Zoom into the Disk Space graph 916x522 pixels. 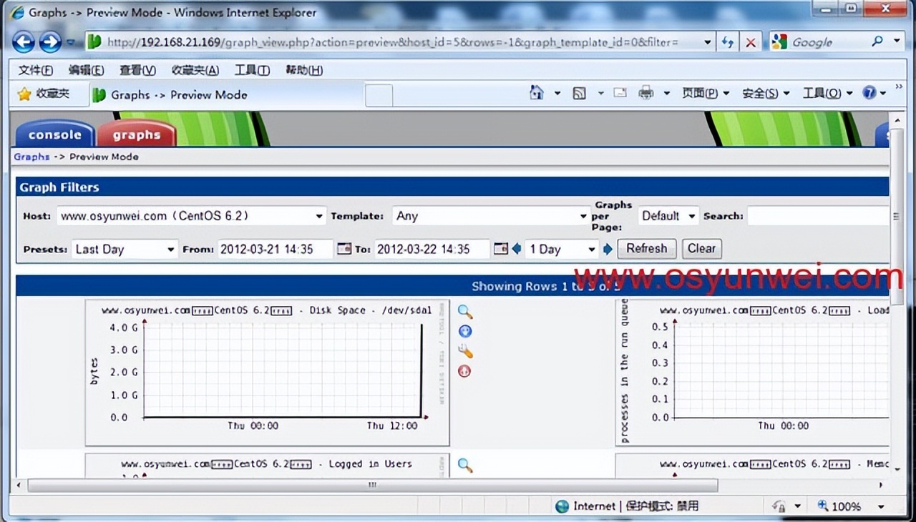pos(464,311)
